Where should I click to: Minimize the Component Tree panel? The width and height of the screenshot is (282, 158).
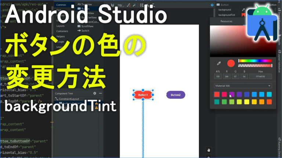(x=100, y=93)
